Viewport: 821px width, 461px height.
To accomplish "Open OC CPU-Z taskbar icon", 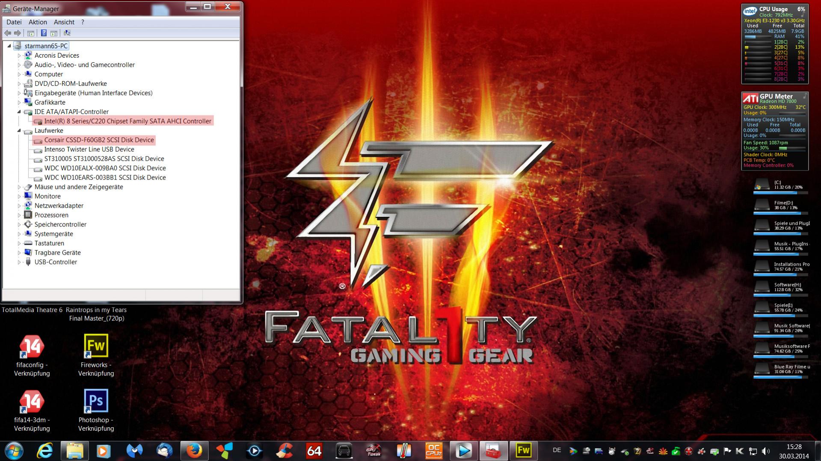I will click(433, 451).
